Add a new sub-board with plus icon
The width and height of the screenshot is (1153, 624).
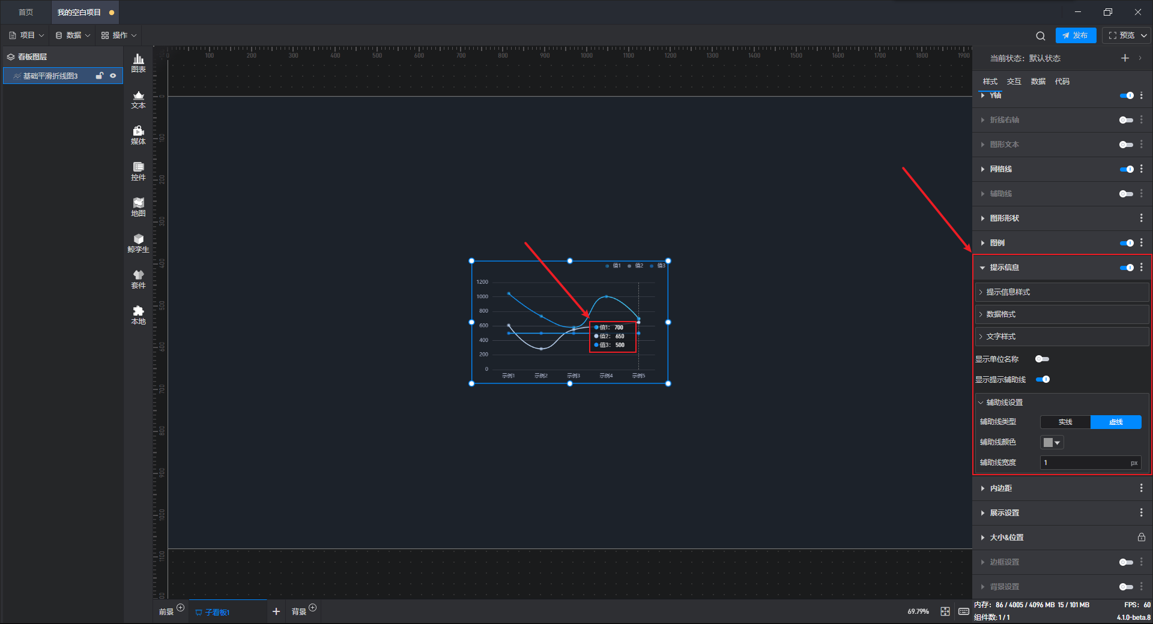276,611
